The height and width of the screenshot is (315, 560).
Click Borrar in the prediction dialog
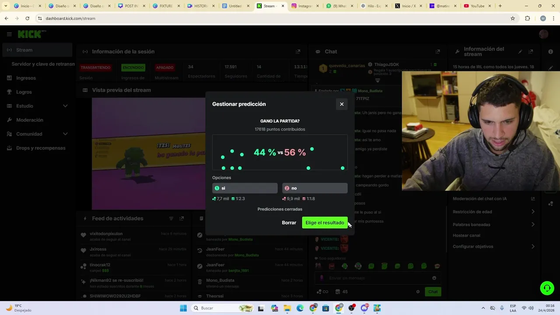(289, 223)
